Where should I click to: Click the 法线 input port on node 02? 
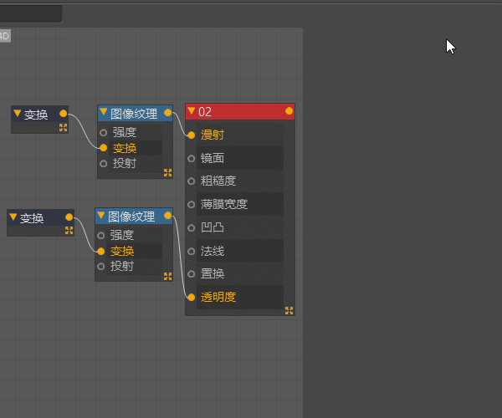coord(191,251)
